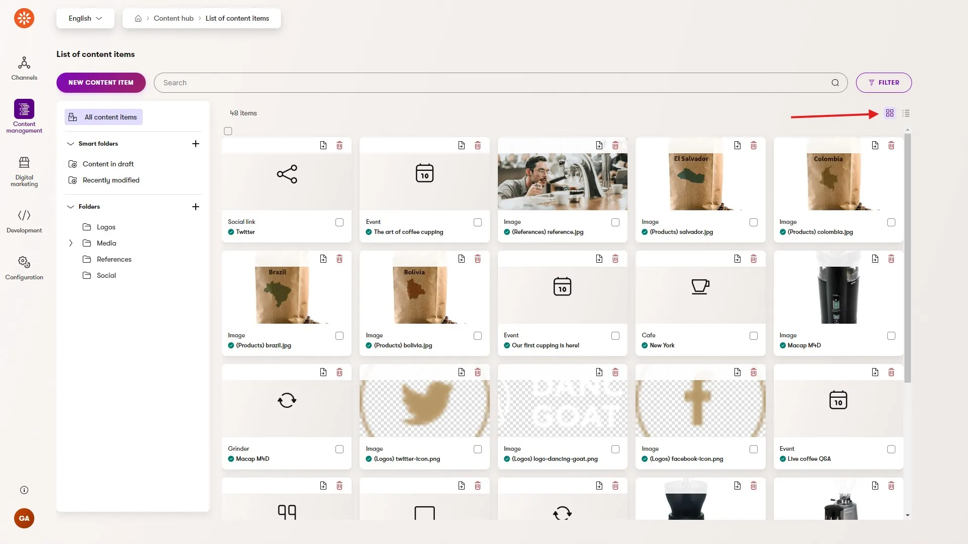Select the colombia.jpg checkbox
This screenshot has width=968, height=544.
pos(891,222)
